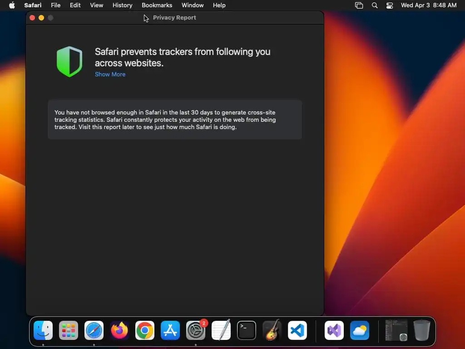The image size is (465, 349).
Task: Click the green privacy shield icon
Action: click(x=69, y=62)
